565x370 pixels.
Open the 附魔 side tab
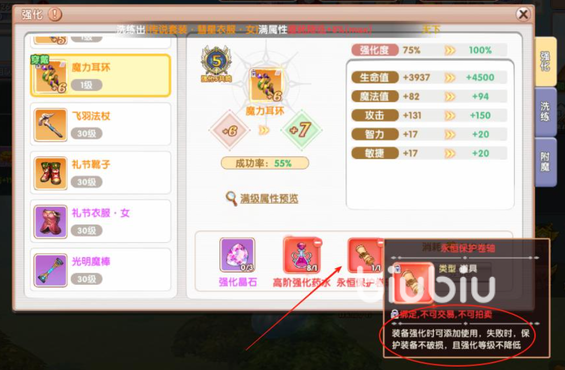pos(545,161)
